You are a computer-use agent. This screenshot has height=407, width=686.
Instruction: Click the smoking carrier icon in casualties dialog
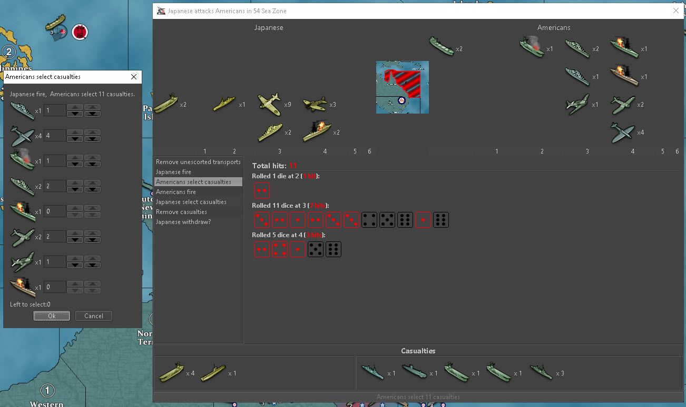tap(22, 161)
